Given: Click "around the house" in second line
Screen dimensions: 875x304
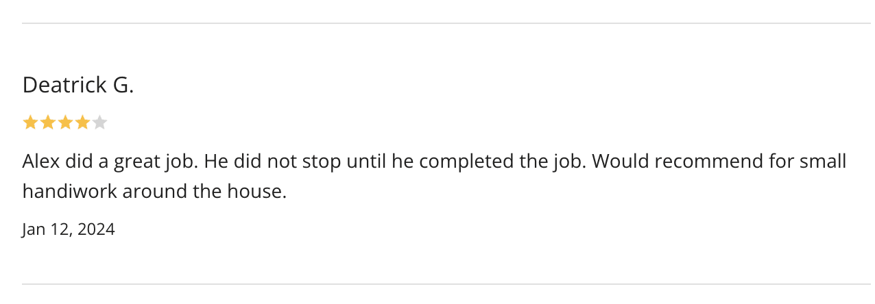Looking at the screenshot, I should point(203,191).
